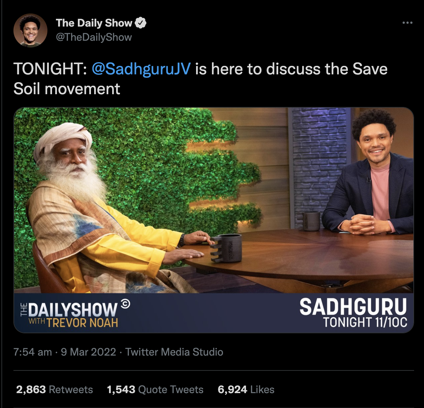Click the verified badge beside The Daily Show
This screenshot has height=408, width=424.
(141, 23)
